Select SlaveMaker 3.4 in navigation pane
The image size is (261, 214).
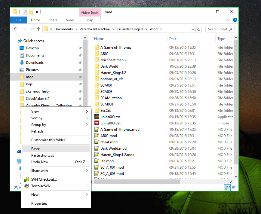pyautogui.click(x=38, y=99)
